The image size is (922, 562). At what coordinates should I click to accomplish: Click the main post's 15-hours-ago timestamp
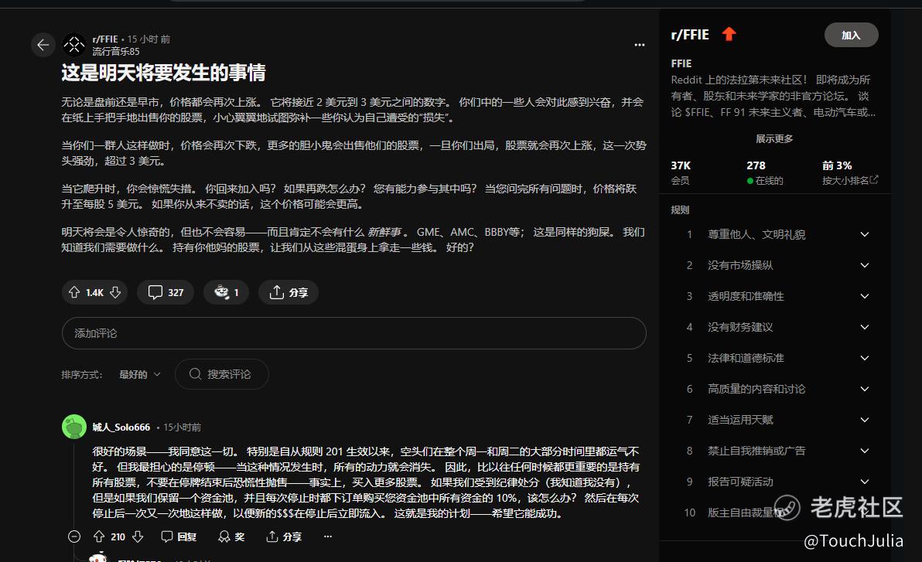tap(149, 39)
